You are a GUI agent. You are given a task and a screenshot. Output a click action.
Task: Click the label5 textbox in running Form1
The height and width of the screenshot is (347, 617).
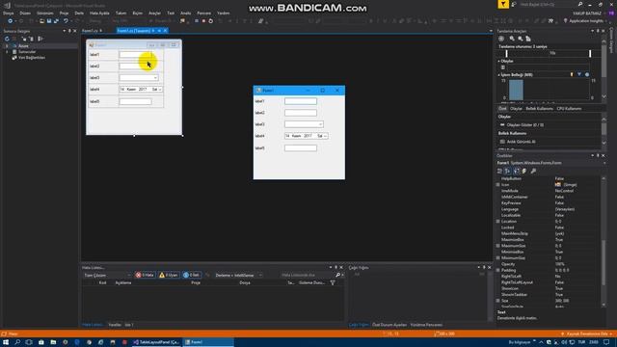(x=301, y=147)
